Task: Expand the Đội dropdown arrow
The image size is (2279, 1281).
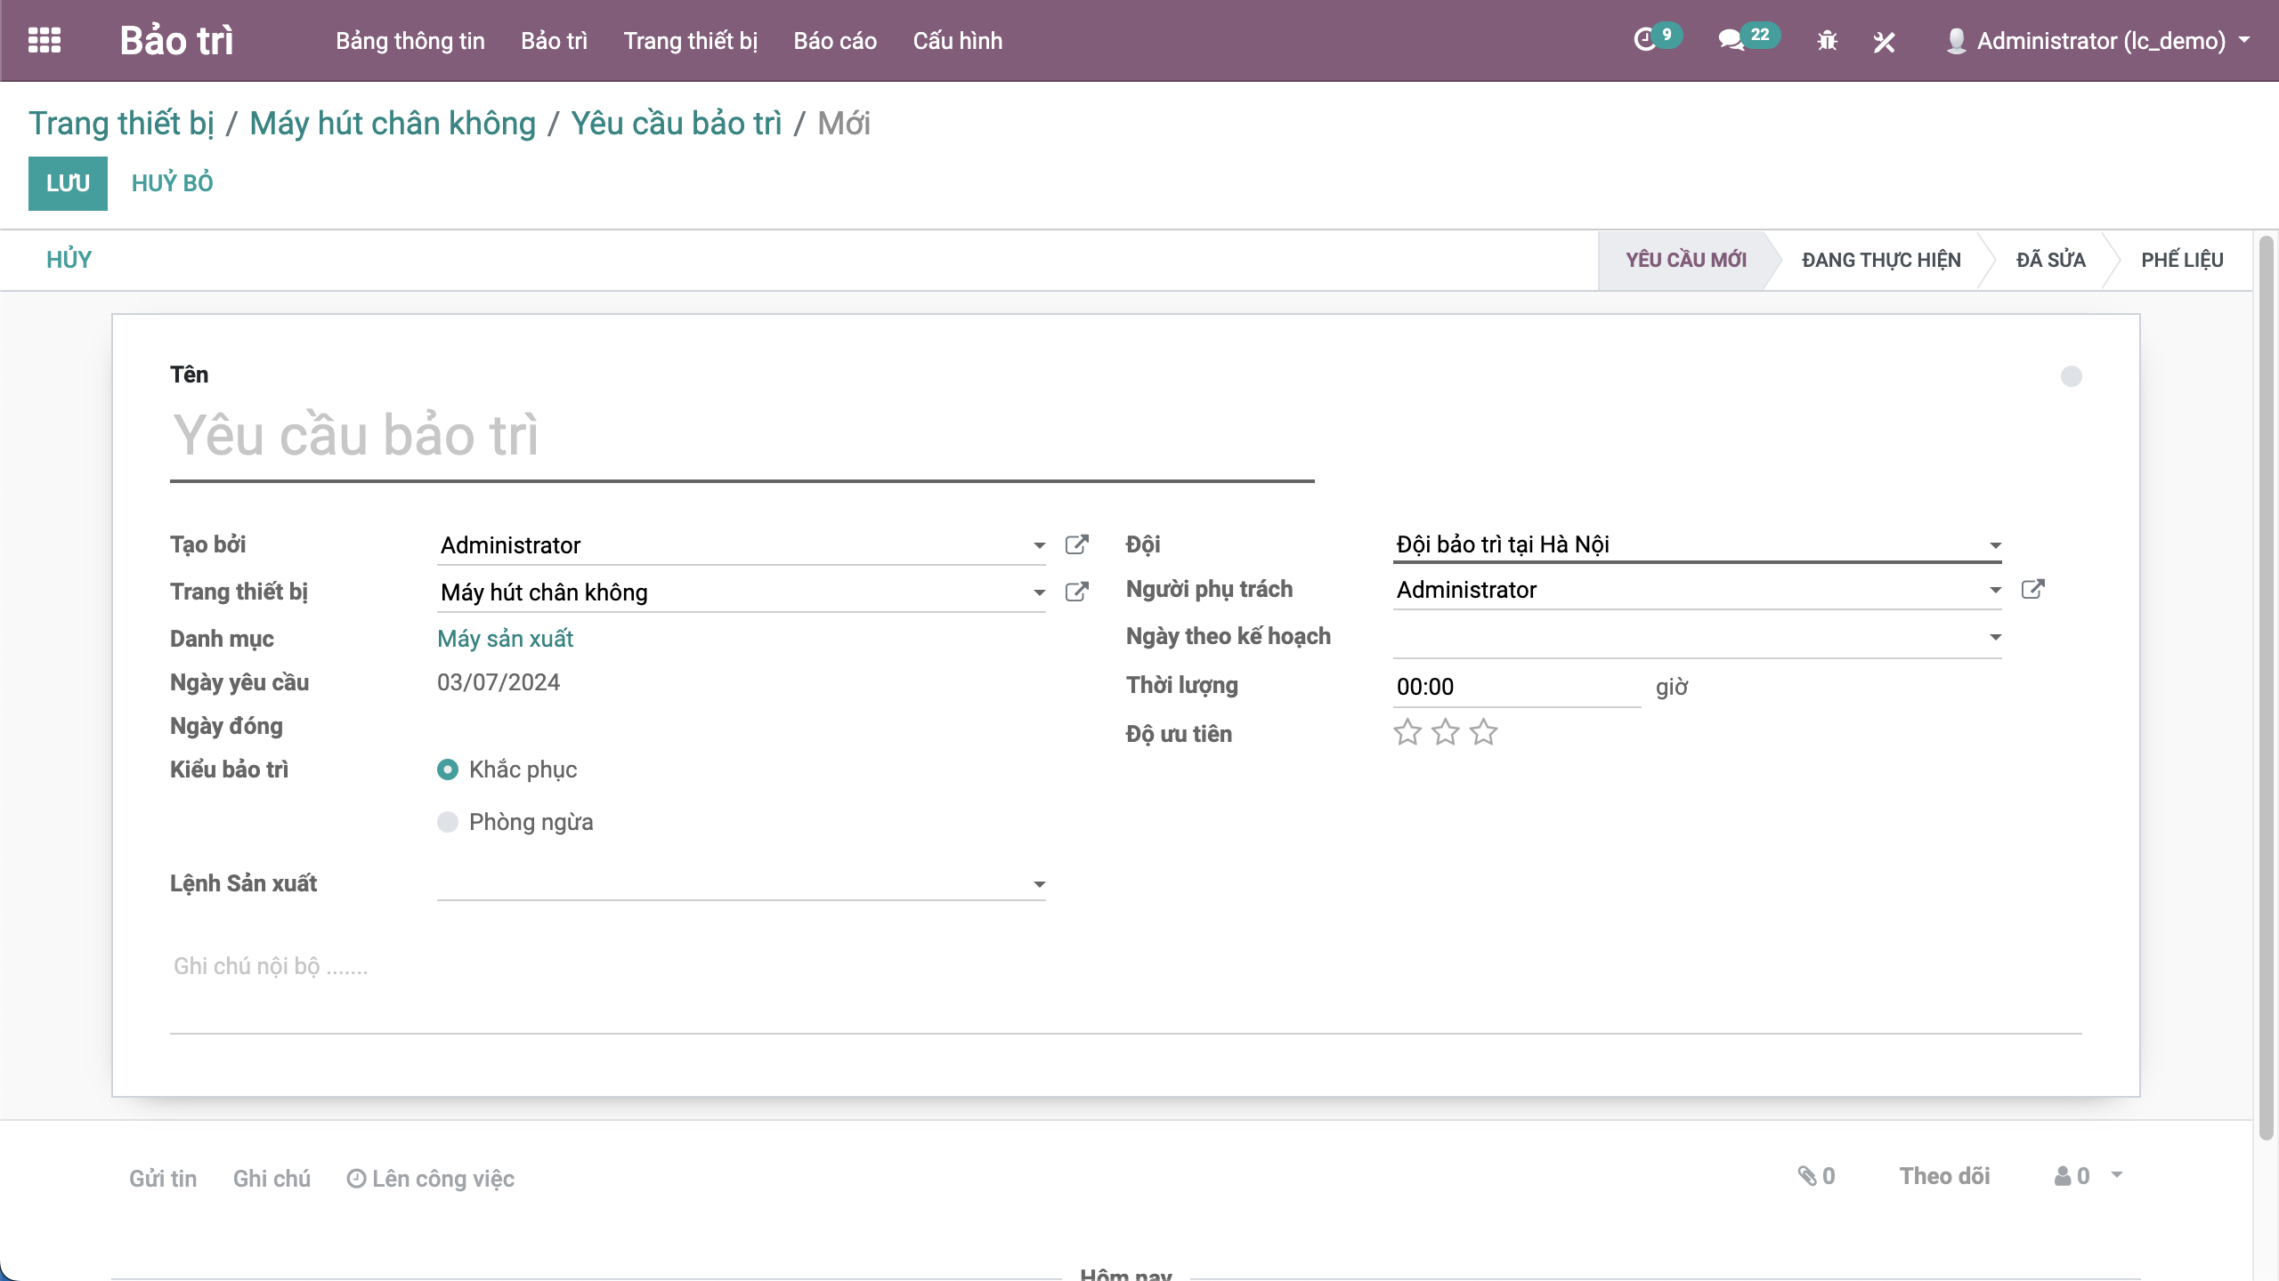Action: pyautogui.click(x=1995, y=545)
